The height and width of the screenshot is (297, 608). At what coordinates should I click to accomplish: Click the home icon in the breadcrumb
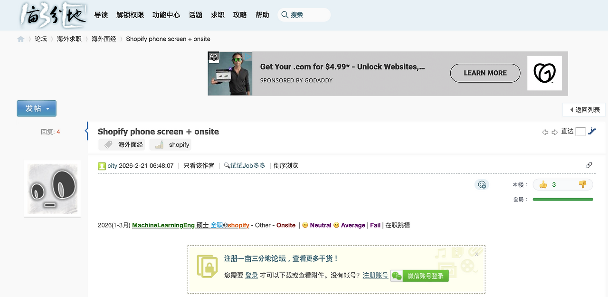pyautogui.click(x=20, y=39)
